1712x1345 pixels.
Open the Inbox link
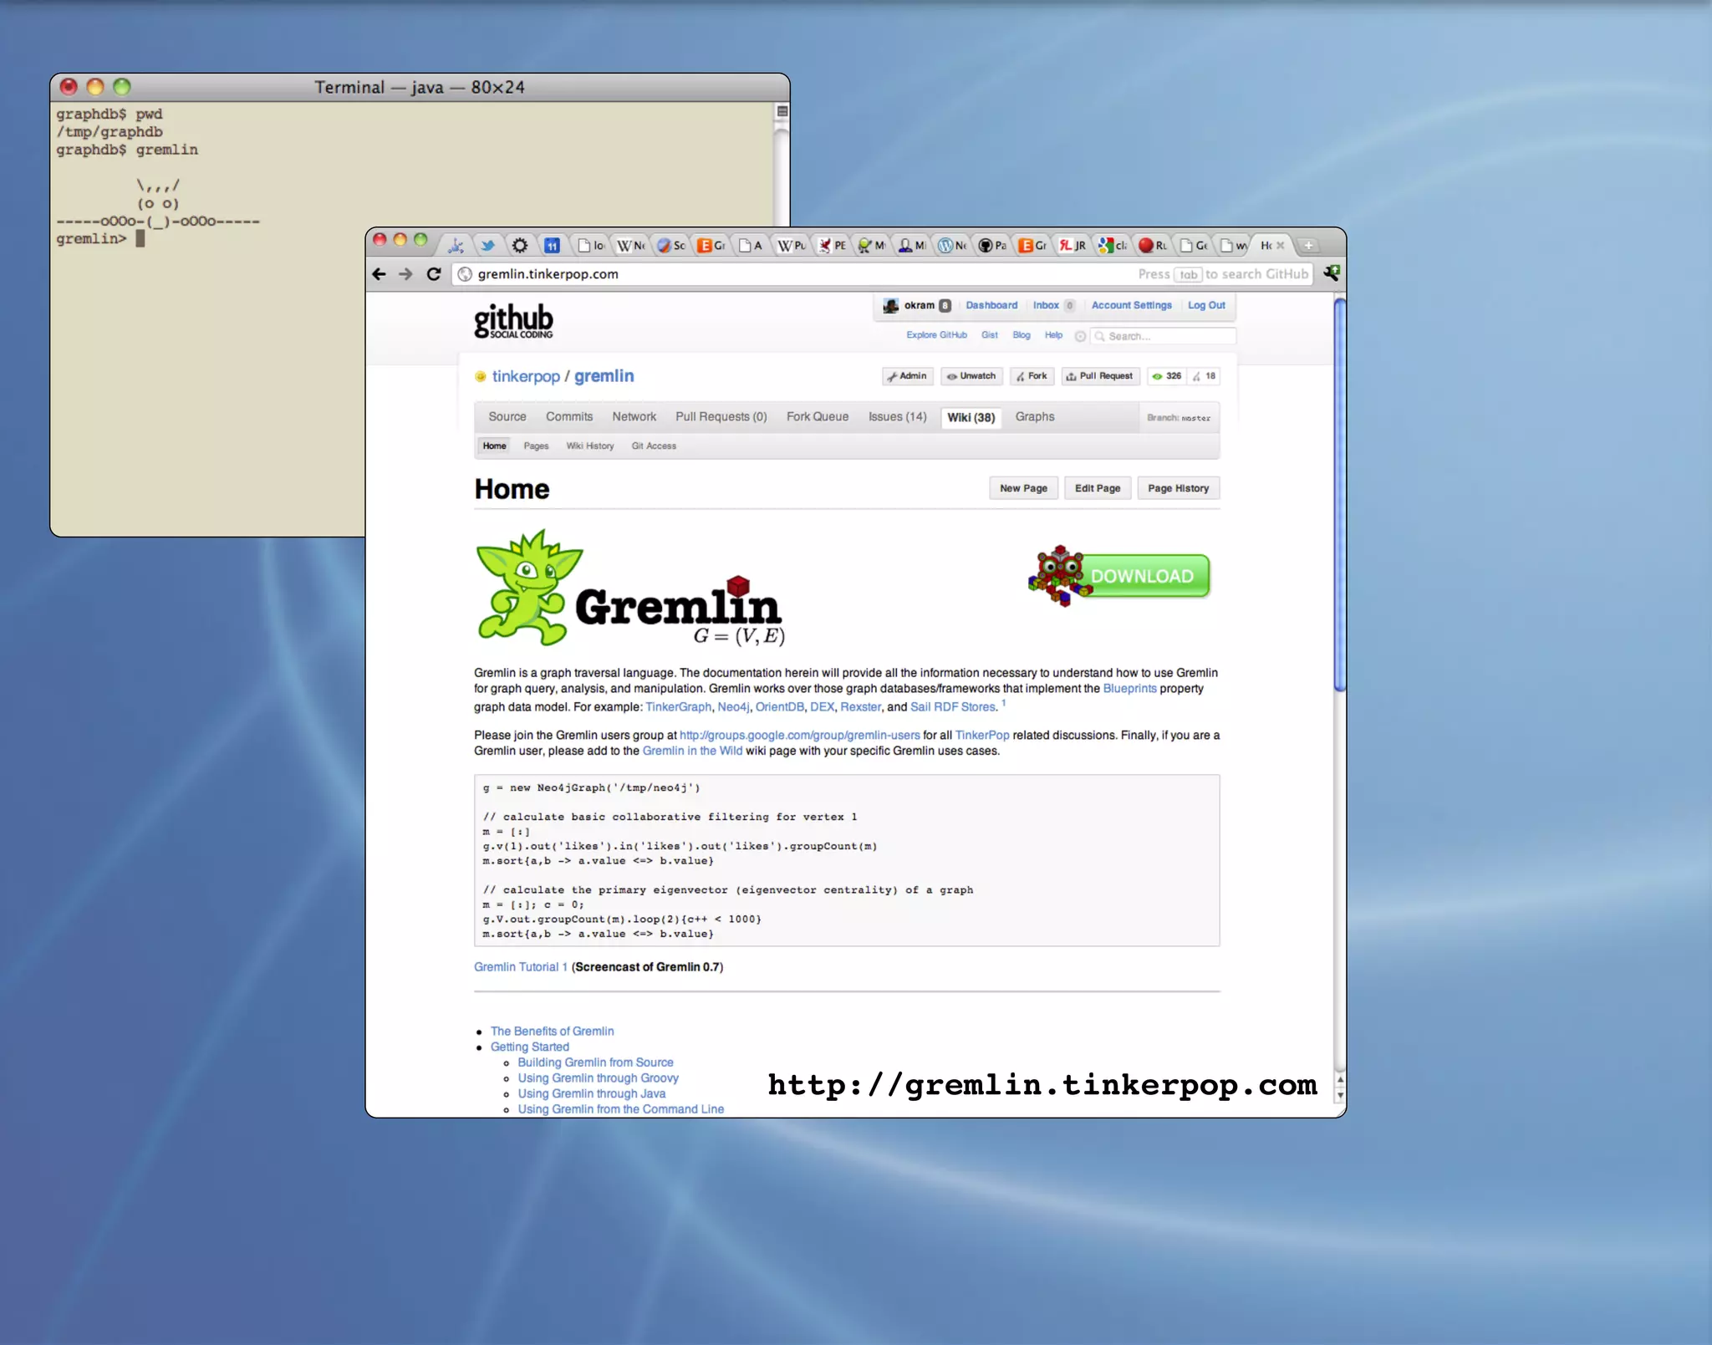[x=1046, y=305]
